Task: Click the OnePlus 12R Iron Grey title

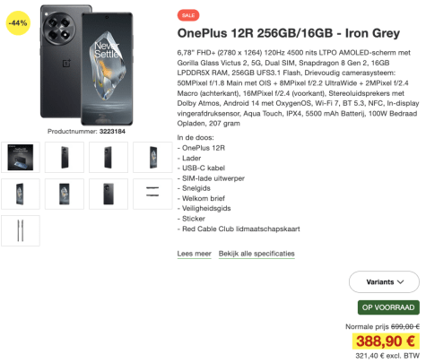Action: point(289,33)
